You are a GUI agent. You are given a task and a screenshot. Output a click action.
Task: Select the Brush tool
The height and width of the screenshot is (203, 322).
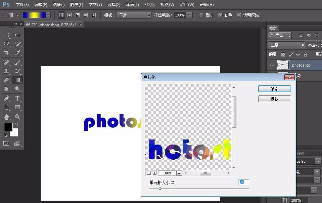click(17, 62)
